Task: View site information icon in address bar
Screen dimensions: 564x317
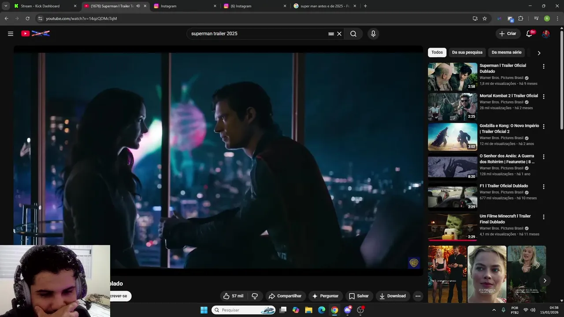Action: [40, 18]
